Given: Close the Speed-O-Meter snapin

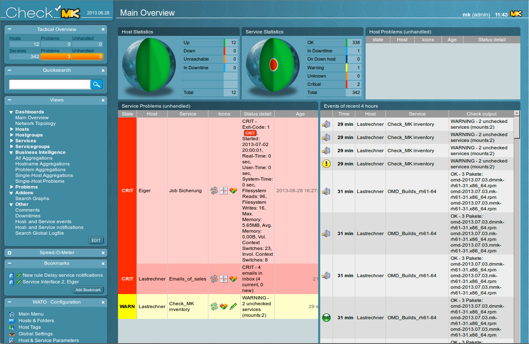Looking at the screenshot, I should pyautogui.click(x=103, y=252).
